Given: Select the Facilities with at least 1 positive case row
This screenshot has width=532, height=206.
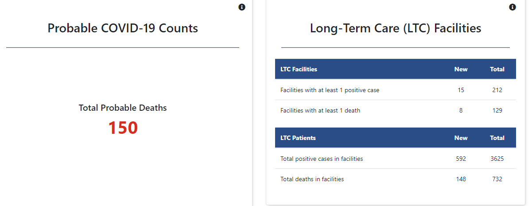Looking at the screenshot, I should tap(396, 90).
